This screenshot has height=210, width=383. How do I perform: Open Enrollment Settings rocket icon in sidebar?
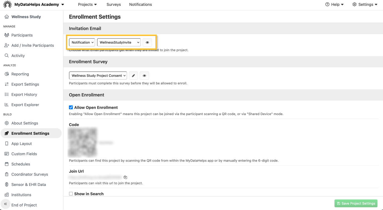[7, 133]
